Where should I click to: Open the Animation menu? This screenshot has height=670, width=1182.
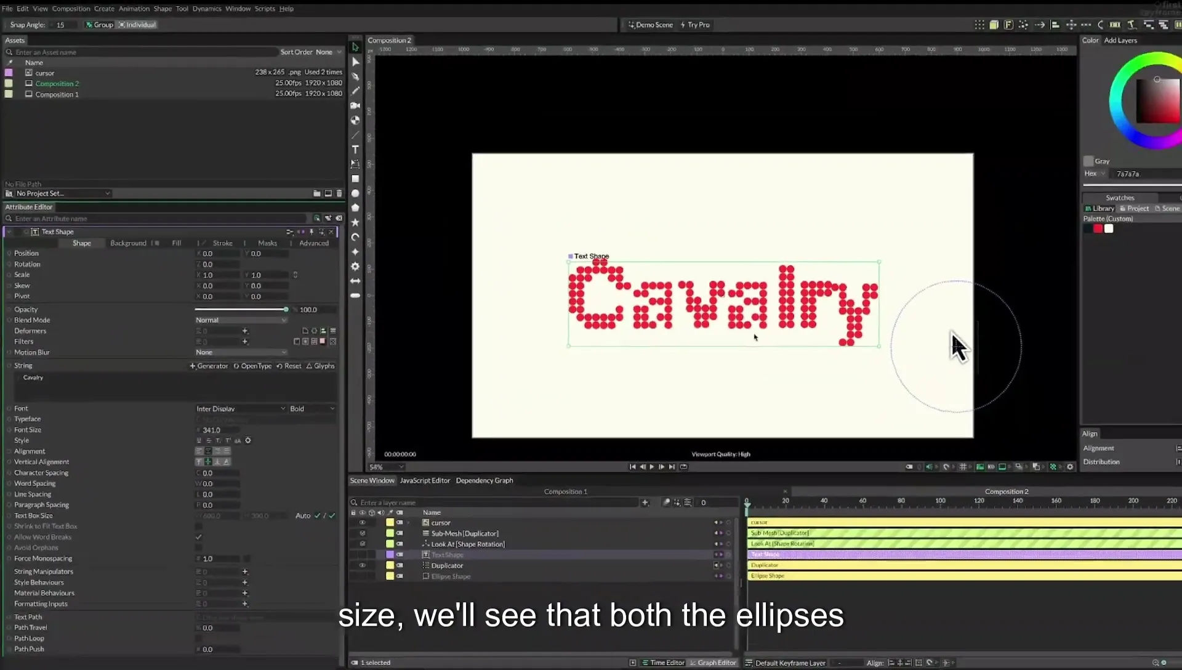pos(134,9)
